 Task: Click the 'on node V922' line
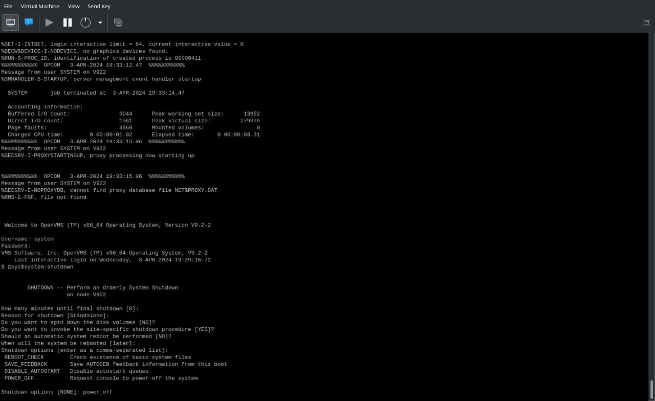pyautogui.click(x=86, y=295)
